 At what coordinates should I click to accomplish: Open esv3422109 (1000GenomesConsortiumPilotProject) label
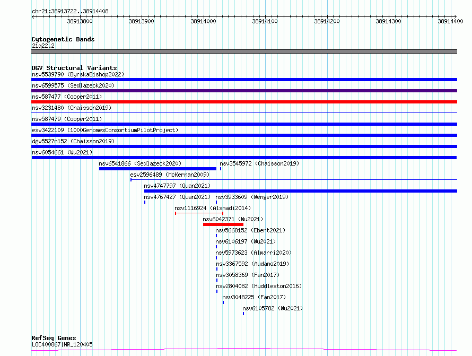tap(105, 130)
